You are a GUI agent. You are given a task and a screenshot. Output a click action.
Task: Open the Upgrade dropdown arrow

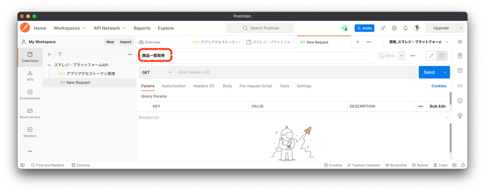point(461,28)
